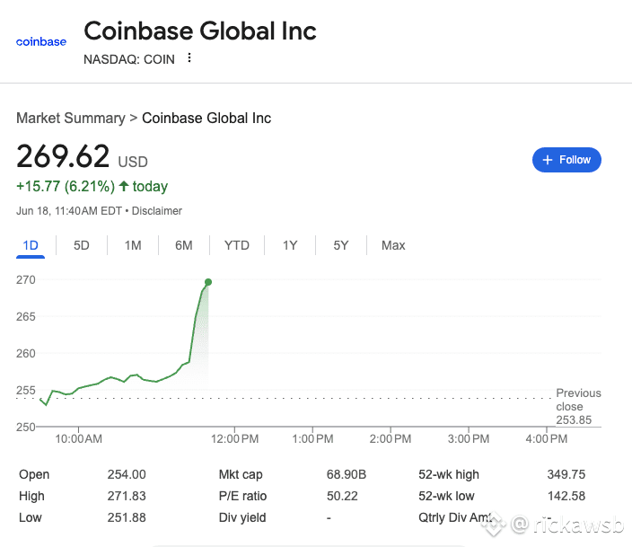Click the Mkt cap value 68.90B
This screenshot has height=547, width=632.
point(347,474)
